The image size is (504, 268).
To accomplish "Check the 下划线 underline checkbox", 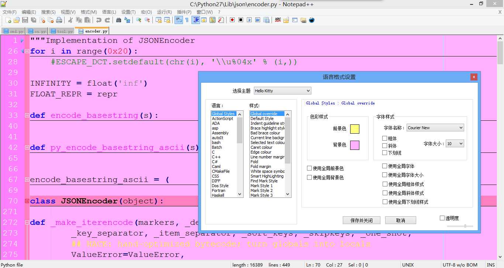I will pos(385,152).
